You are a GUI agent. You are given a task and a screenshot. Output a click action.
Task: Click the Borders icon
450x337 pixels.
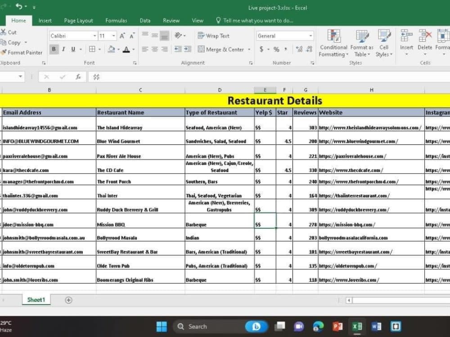point(92,49)
